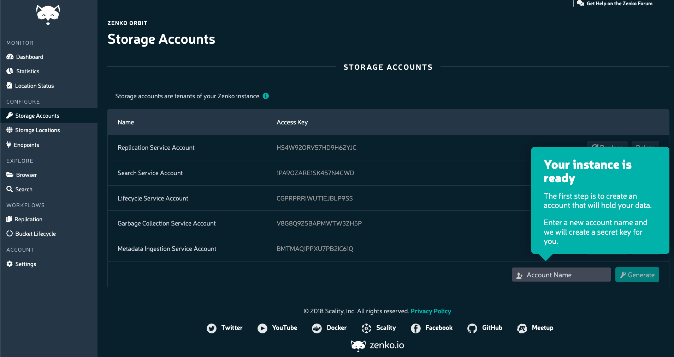The image size is (674, 357).
Task: Click the GitHub octocat icon
Action: click(472, 328)
